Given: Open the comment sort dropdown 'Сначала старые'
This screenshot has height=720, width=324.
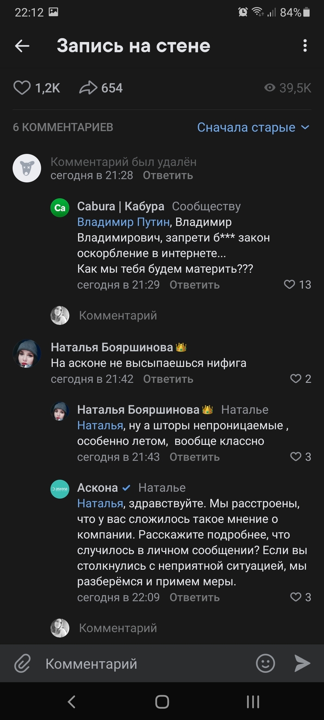Looking at the screenshot, I should click(x=253, y=127).
